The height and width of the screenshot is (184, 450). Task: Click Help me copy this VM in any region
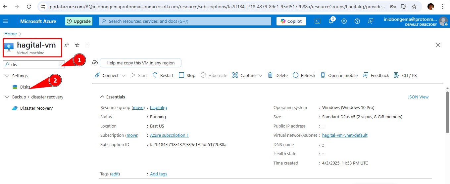[x=140, y=63]
